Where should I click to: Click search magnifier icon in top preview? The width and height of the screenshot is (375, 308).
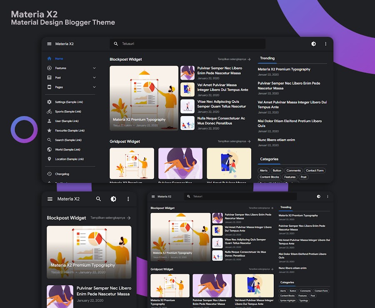[116, 44]
